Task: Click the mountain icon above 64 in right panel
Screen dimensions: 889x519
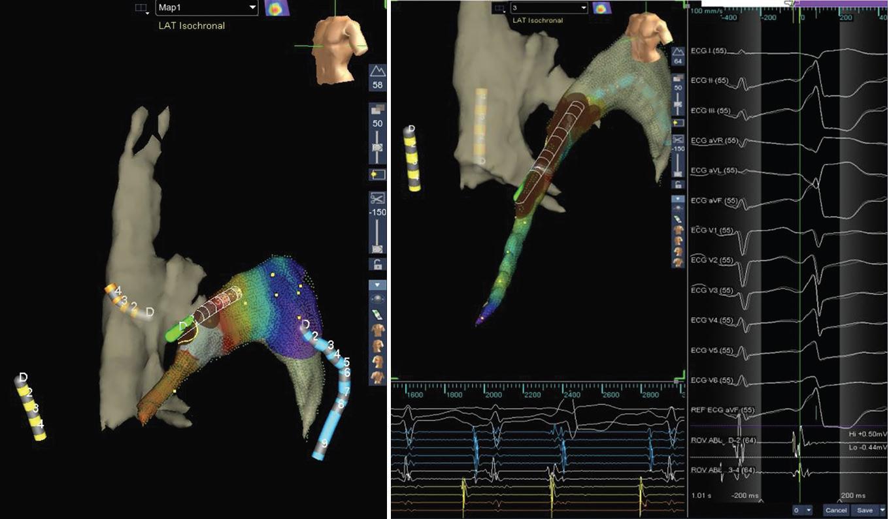Action: 678,50
